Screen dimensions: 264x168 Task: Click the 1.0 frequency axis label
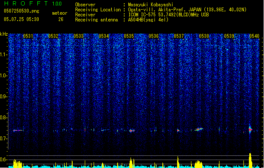(x=4, y=76)
